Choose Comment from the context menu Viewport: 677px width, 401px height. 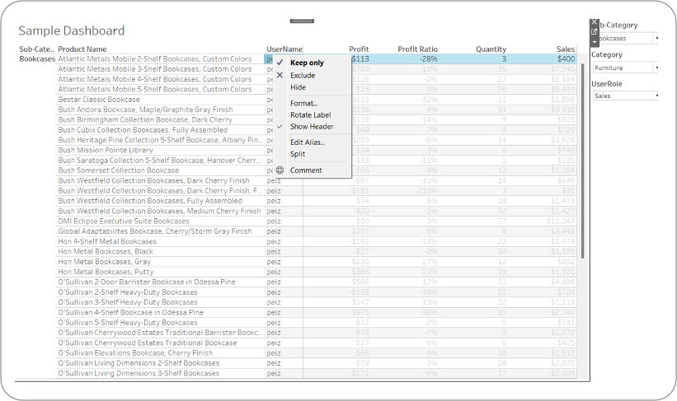pyautogui.click(x=306, y=170)
